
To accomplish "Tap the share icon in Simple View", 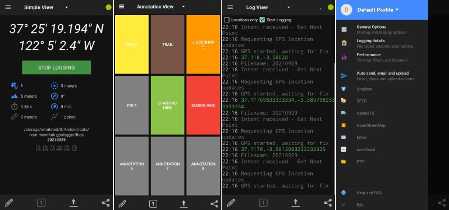I will [x=106, y=203].
